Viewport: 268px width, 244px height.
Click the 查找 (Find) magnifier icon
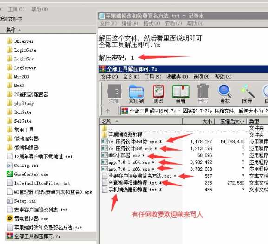point(225,94)
